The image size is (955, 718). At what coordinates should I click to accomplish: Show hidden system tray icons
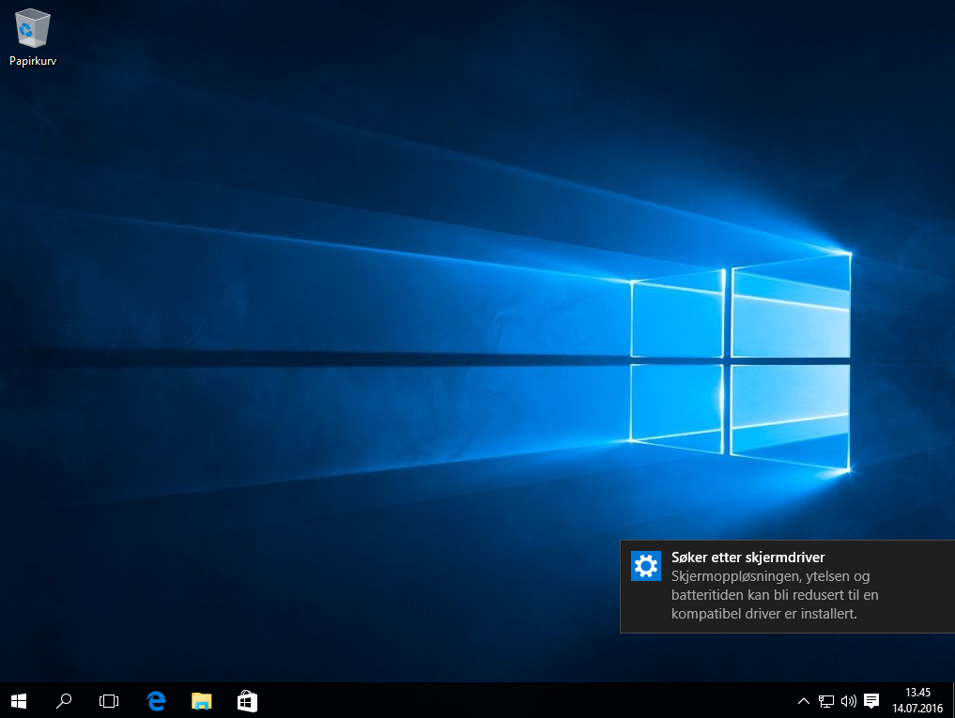point(803,701)
